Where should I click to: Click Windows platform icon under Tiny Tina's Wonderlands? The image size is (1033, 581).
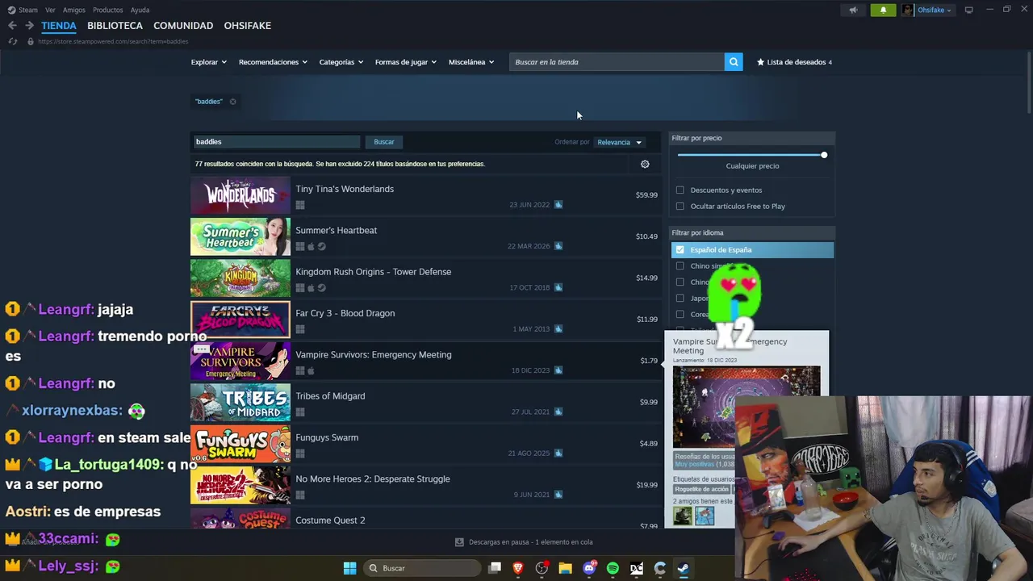(x=300, y=205)
